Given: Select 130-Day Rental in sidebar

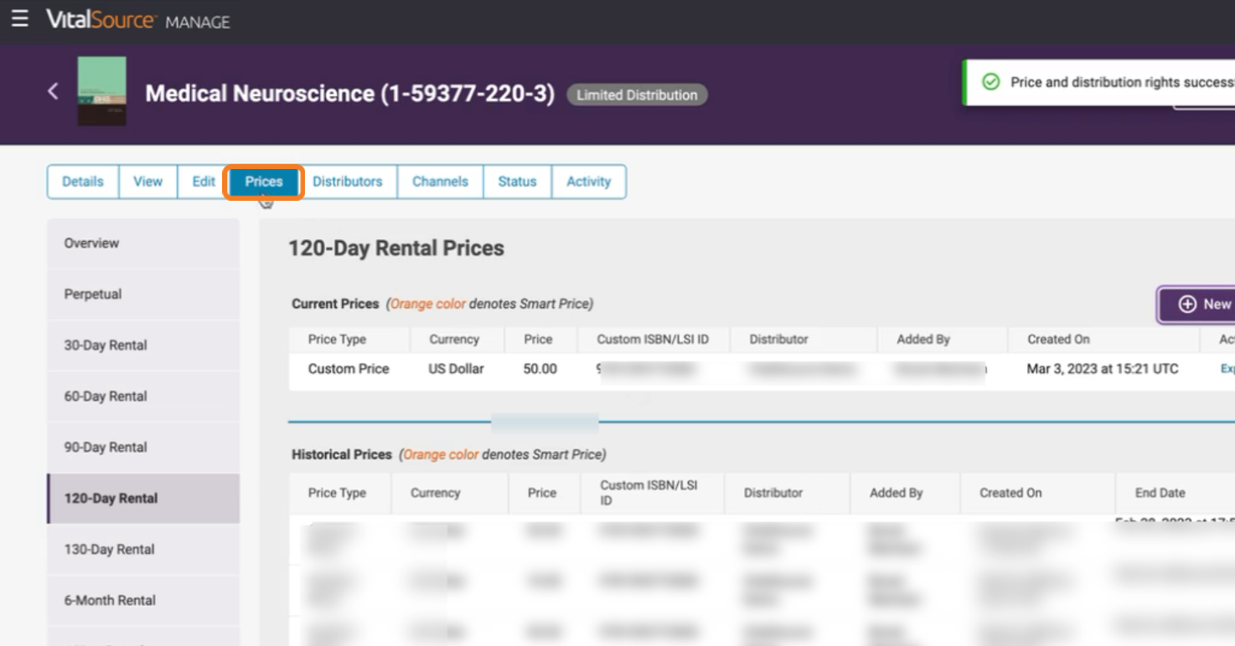Looking at the screenshot, I should click(143, 550).
